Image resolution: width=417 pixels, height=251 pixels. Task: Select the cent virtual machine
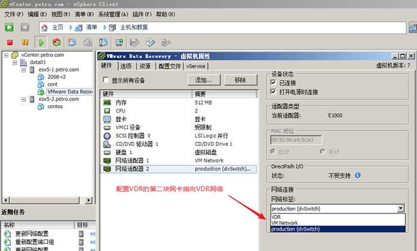pos(53,84)
